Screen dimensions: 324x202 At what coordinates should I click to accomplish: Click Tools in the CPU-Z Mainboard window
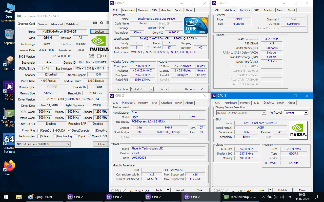click(159, 190)
